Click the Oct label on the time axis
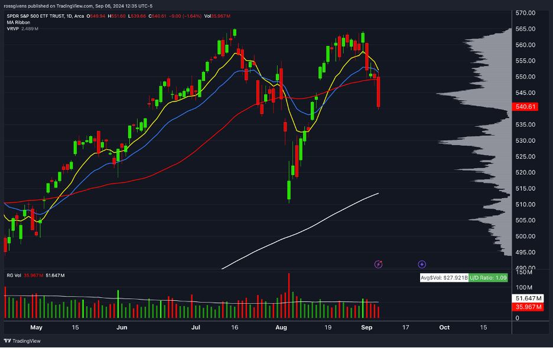 [444, 327]
